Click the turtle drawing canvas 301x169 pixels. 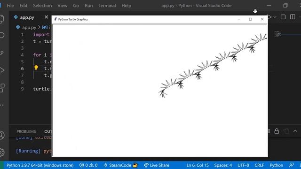(160, 90)
